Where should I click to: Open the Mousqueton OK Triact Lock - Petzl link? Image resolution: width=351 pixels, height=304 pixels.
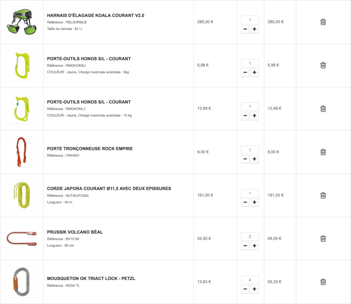pyautogui.click(x=91, y=278)
